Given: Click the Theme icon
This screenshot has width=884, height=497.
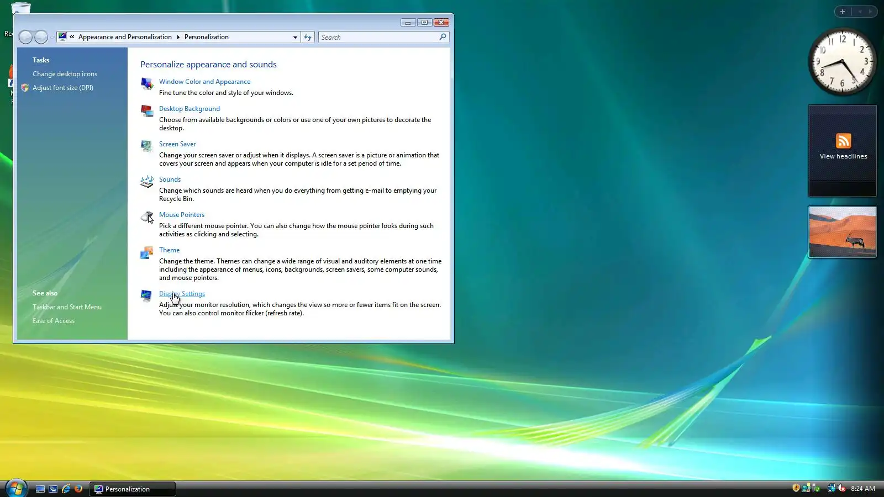Looking at the screenshot, I should tap(146, 252).
